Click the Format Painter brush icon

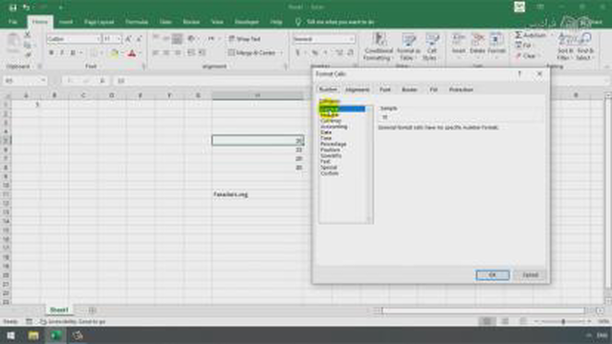[28, 55]
